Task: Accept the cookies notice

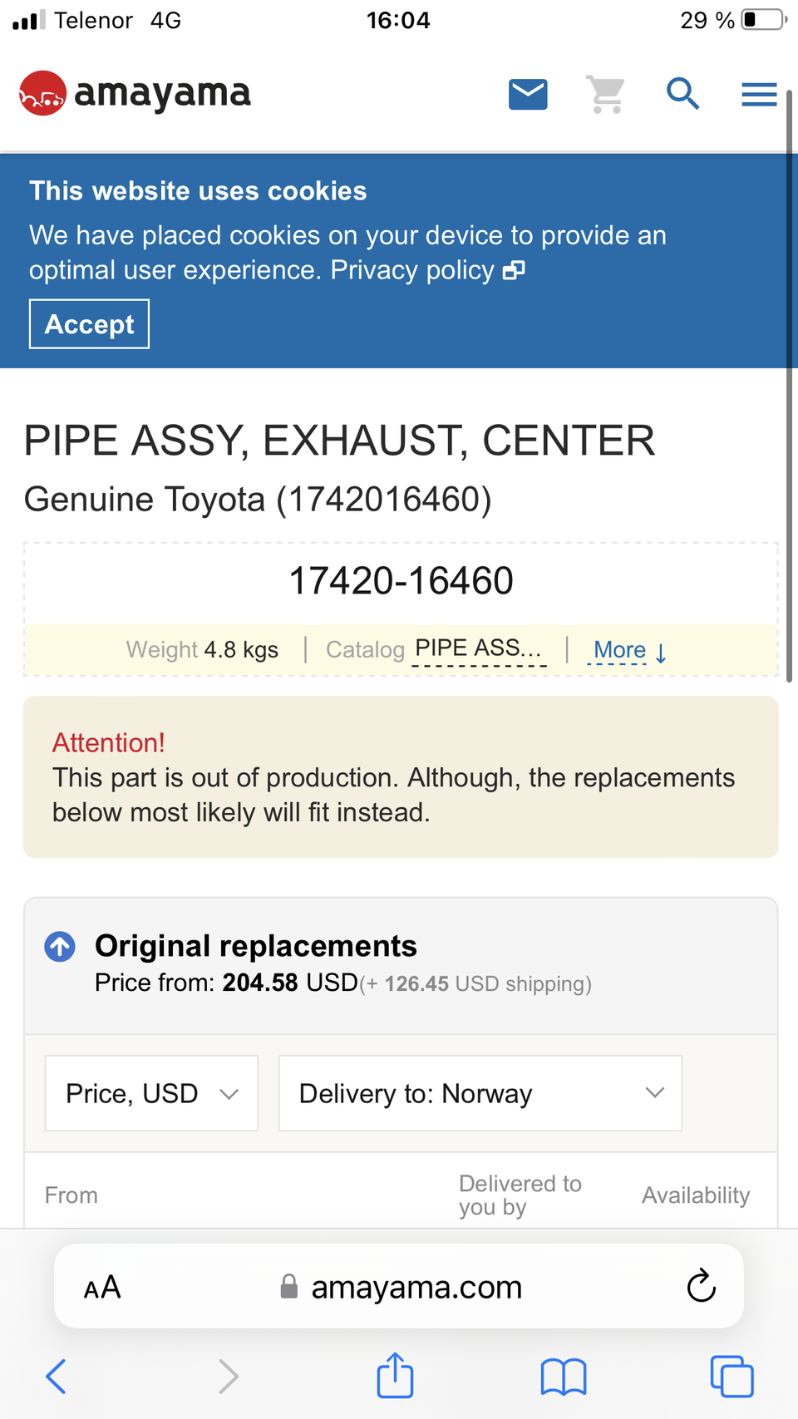Action: click(89, 324)
